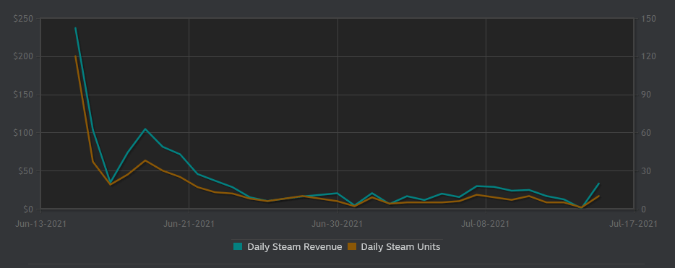This screenshot has width=675, height=268.
Task: Click the 60 label on the right axis
Action: [645, 133]
